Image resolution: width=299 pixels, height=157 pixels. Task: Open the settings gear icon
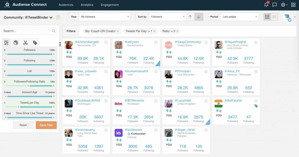[x=283, y=5]
